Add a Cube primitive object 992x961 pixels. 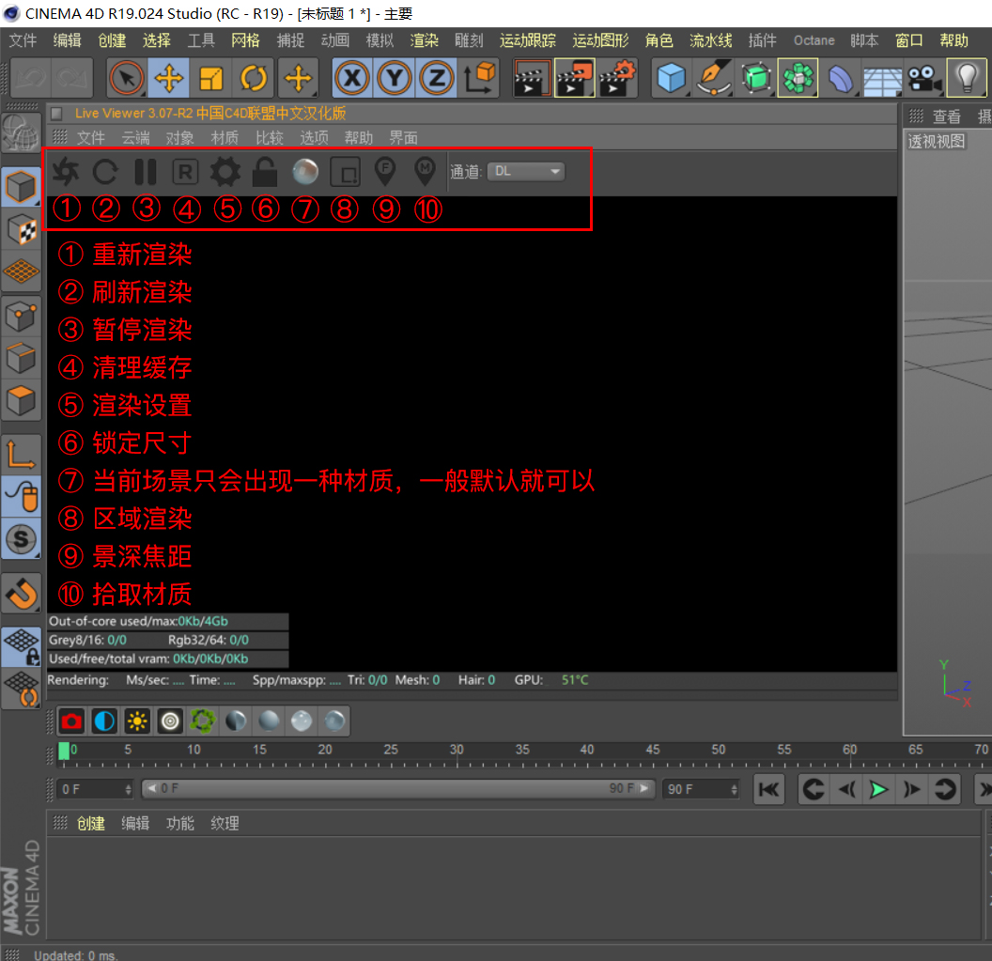(672, 79)
